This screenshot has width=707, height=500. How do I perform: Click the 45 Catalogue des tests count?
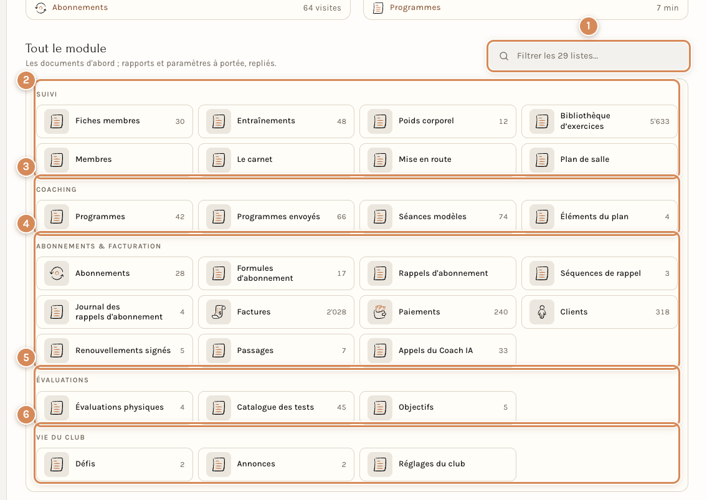click(x=342, y=408)
